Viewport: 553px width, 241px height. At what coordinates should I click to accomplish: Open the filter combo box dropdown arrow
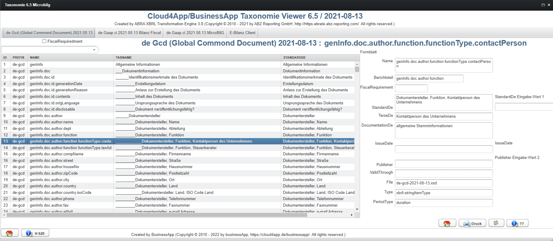[94, 50]
